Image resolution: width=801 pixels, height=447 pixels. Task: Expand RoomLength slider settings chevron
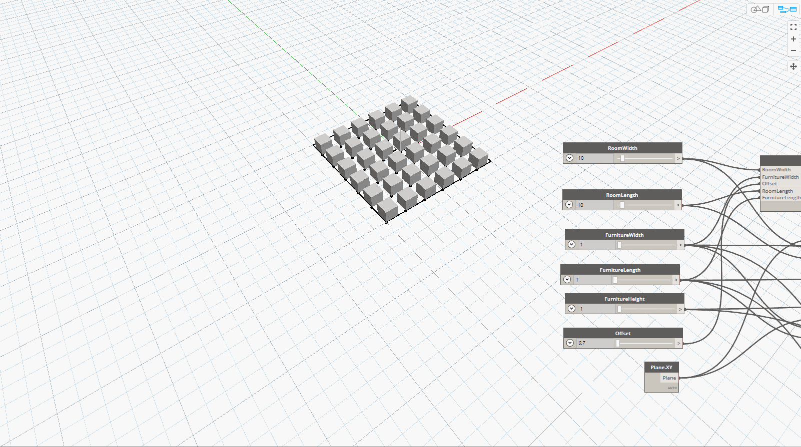click(x=569, y=205)
